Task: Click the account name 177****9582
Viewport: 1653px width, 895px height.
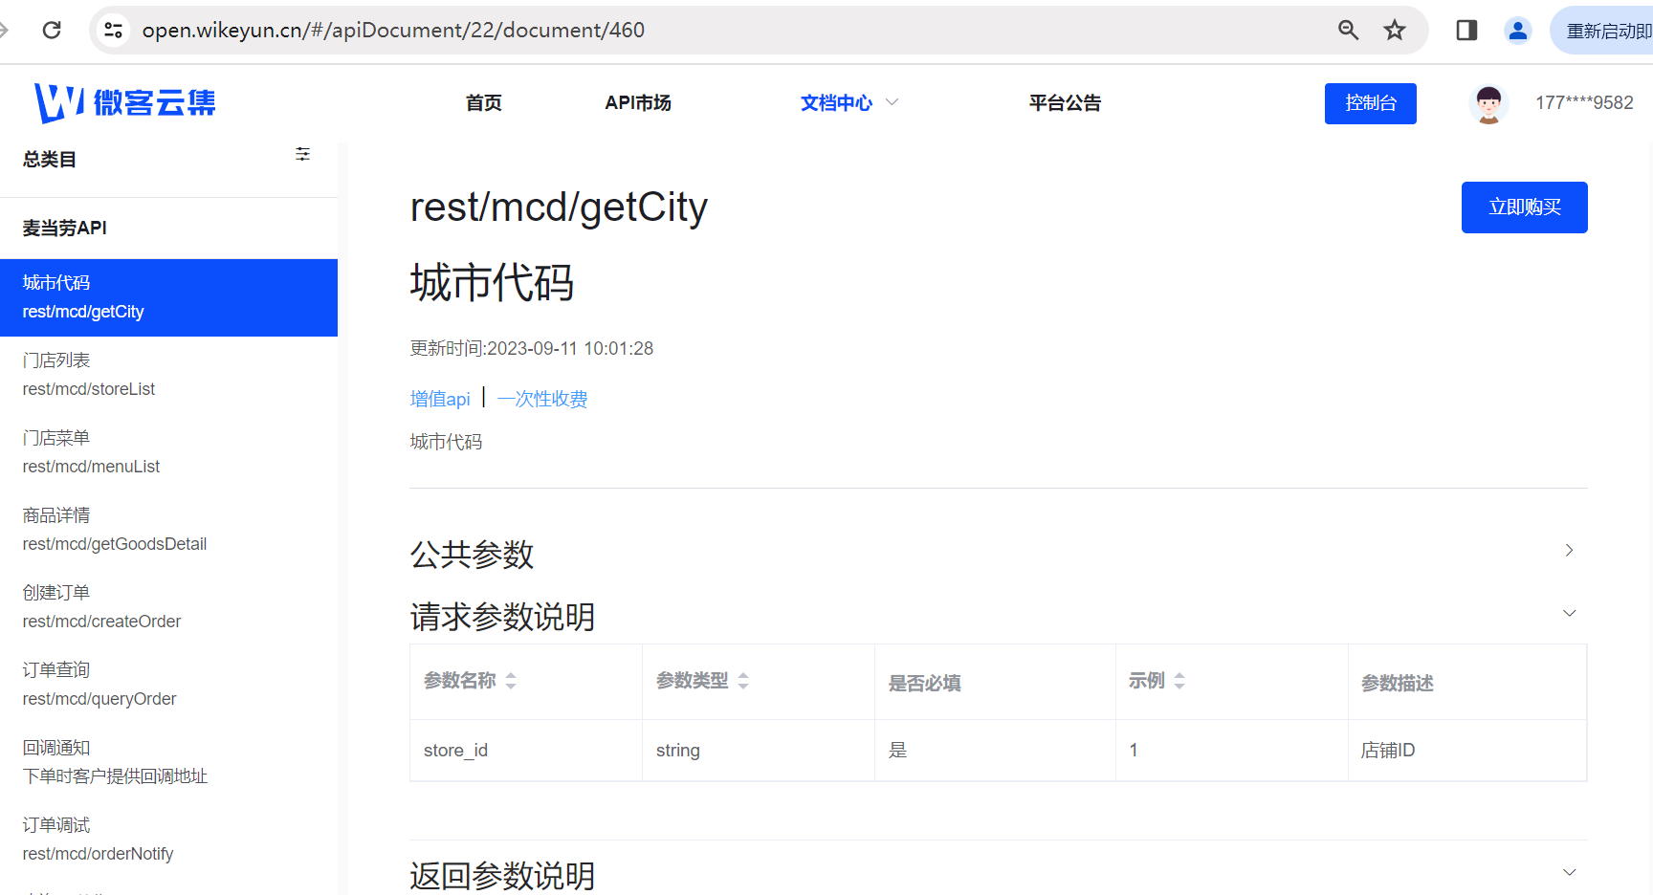Action: point(1584,102)
